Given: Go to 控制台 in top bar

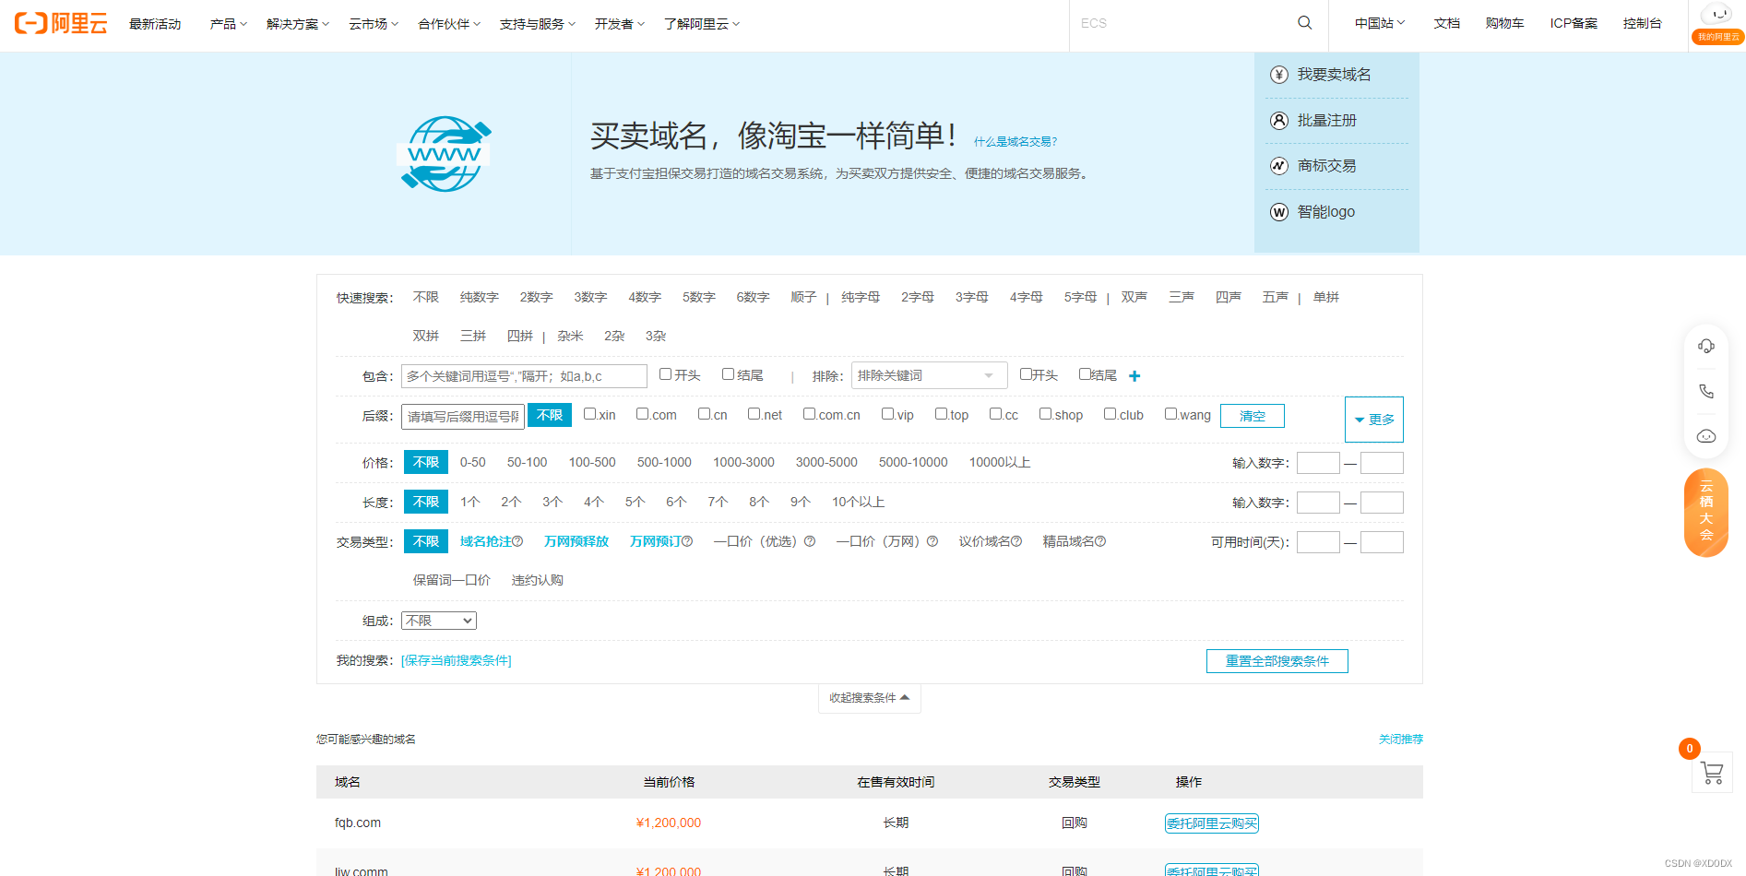Looking at the screenshot, I should (1642, 24).
